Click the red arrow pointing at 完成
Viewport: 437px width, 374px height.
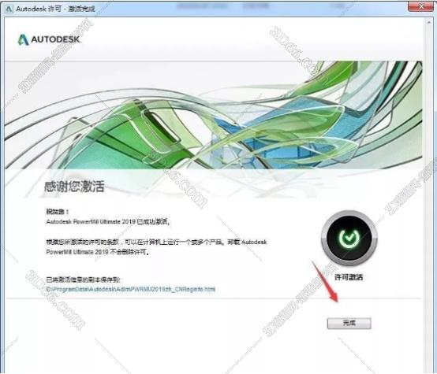[x=326, y=282]
